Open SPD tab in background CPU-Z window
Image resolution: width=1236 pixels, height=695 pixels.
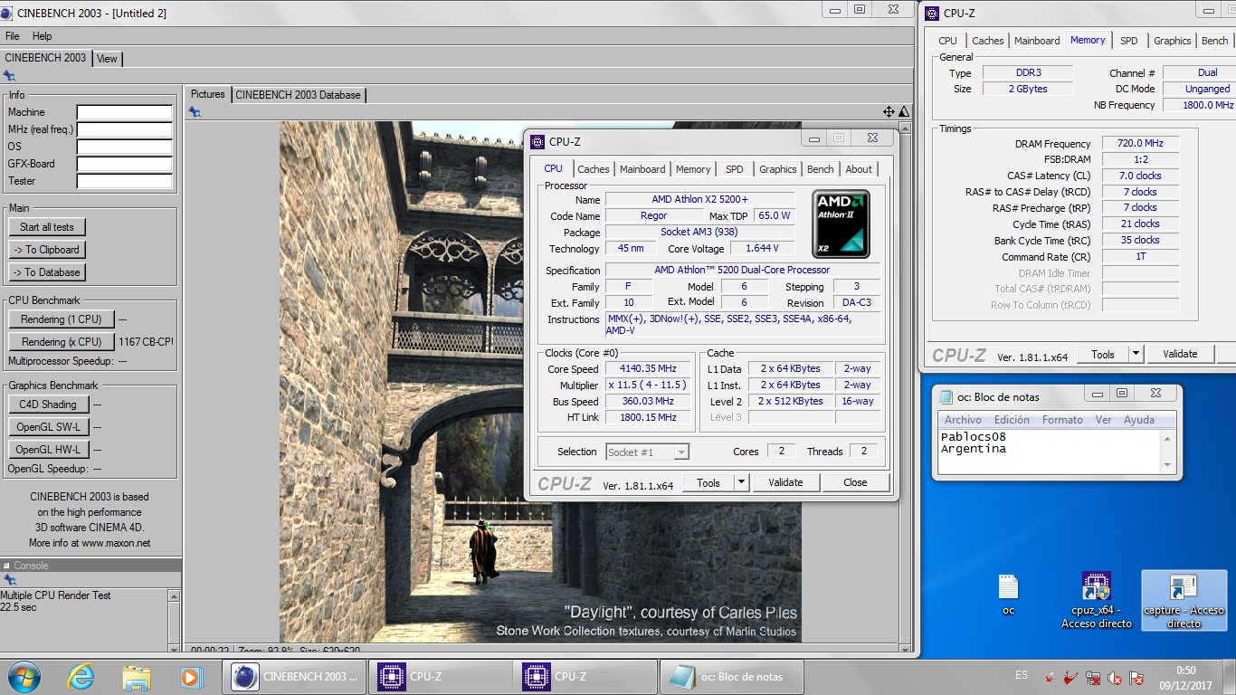[1129, 41]
